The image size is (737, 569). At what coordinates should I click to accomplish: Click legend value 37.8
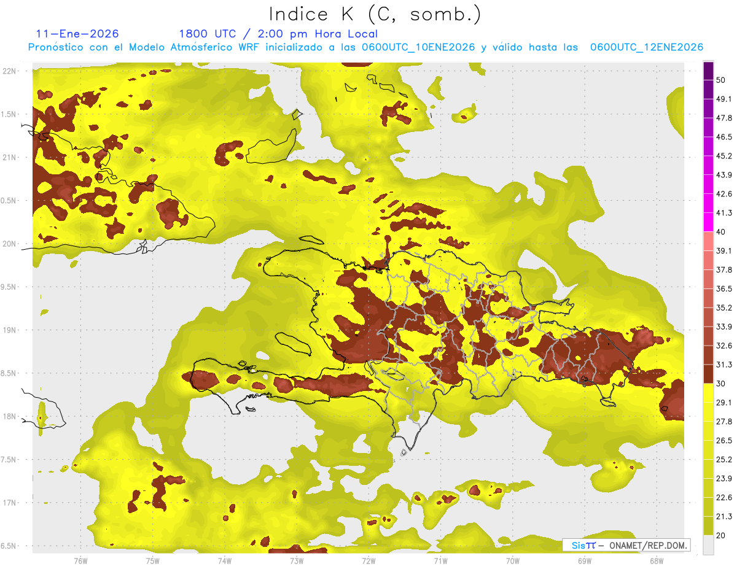[x=723, y=269]
